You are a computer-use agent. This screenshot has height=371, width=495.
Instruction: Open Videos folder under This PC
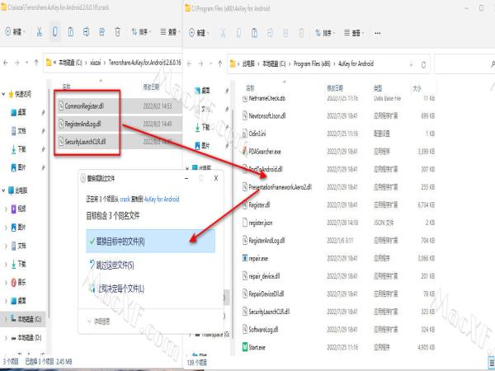[19, 209]
